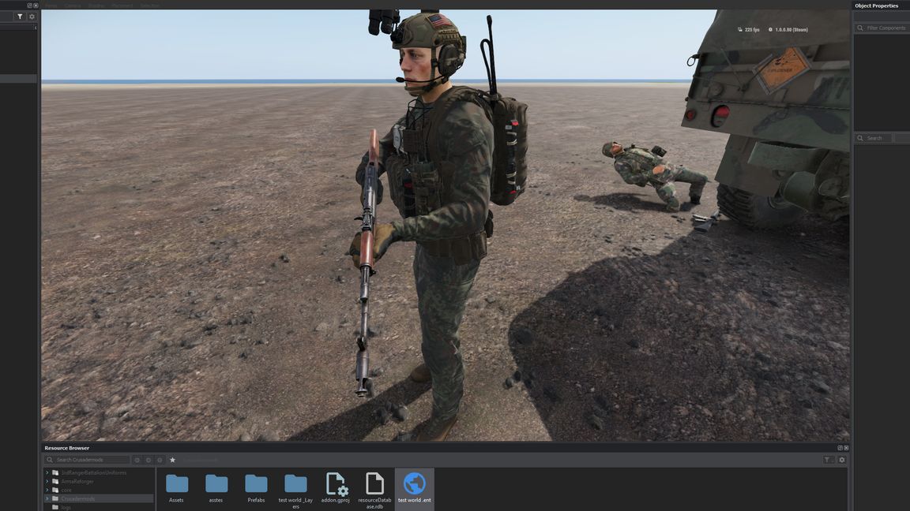910x511 pixels.
Task: Open left panel settings gear
Action: tap(32, 17)
